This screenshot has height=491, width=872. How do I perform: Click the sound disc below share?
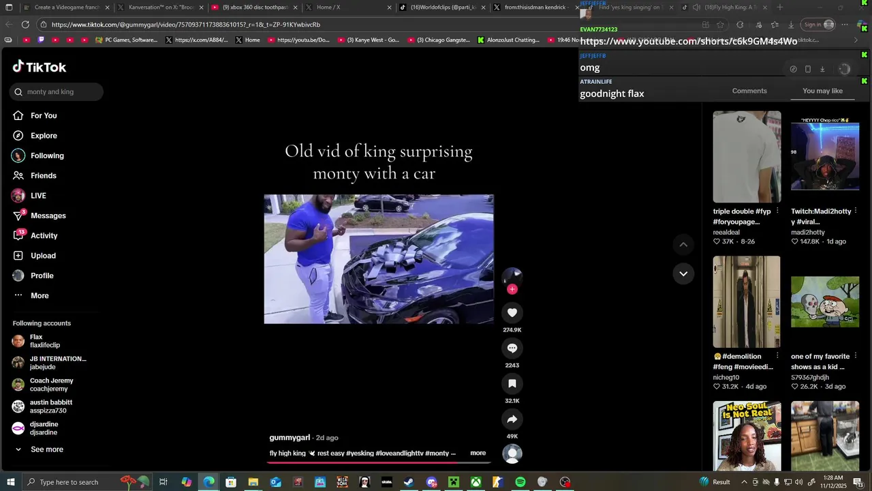click(512, 453)
